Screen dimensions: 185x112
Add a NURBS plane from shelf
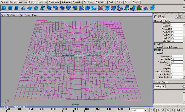pos(30,8)
